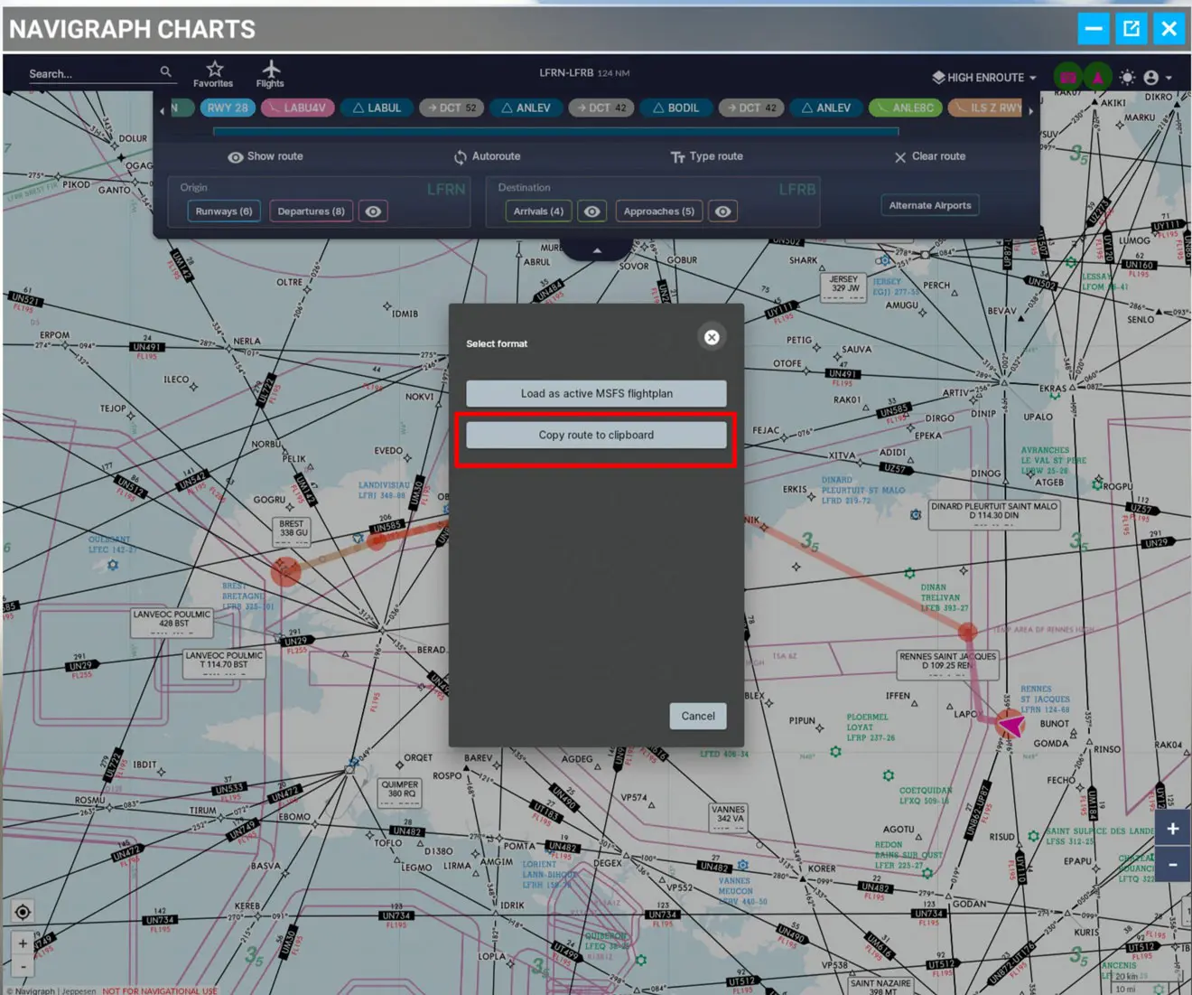Click small plus map zoom button
Image resolution: width=1192 pixels, height=995 pixels.
click(x=23, y=943)
